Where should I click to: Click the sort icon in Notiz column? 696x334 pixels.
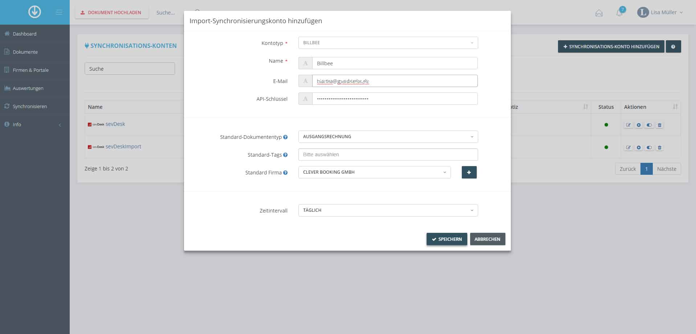(585, 107)
